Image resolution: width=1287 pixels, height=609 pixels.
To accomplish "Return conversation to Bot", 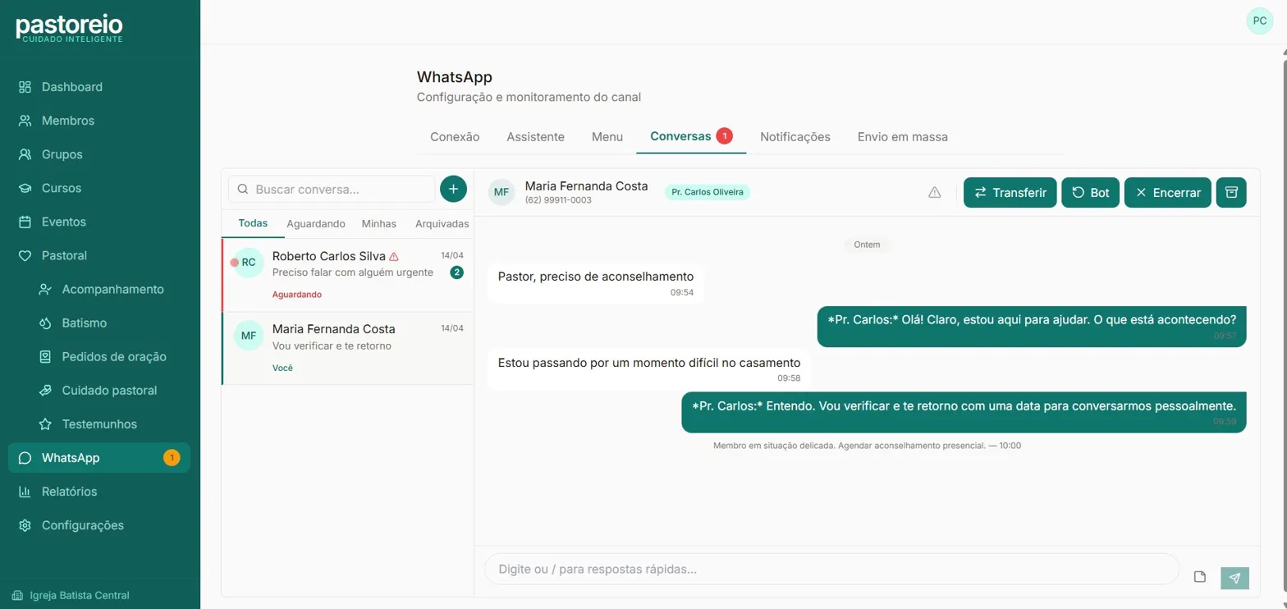I will [1090, 193].
